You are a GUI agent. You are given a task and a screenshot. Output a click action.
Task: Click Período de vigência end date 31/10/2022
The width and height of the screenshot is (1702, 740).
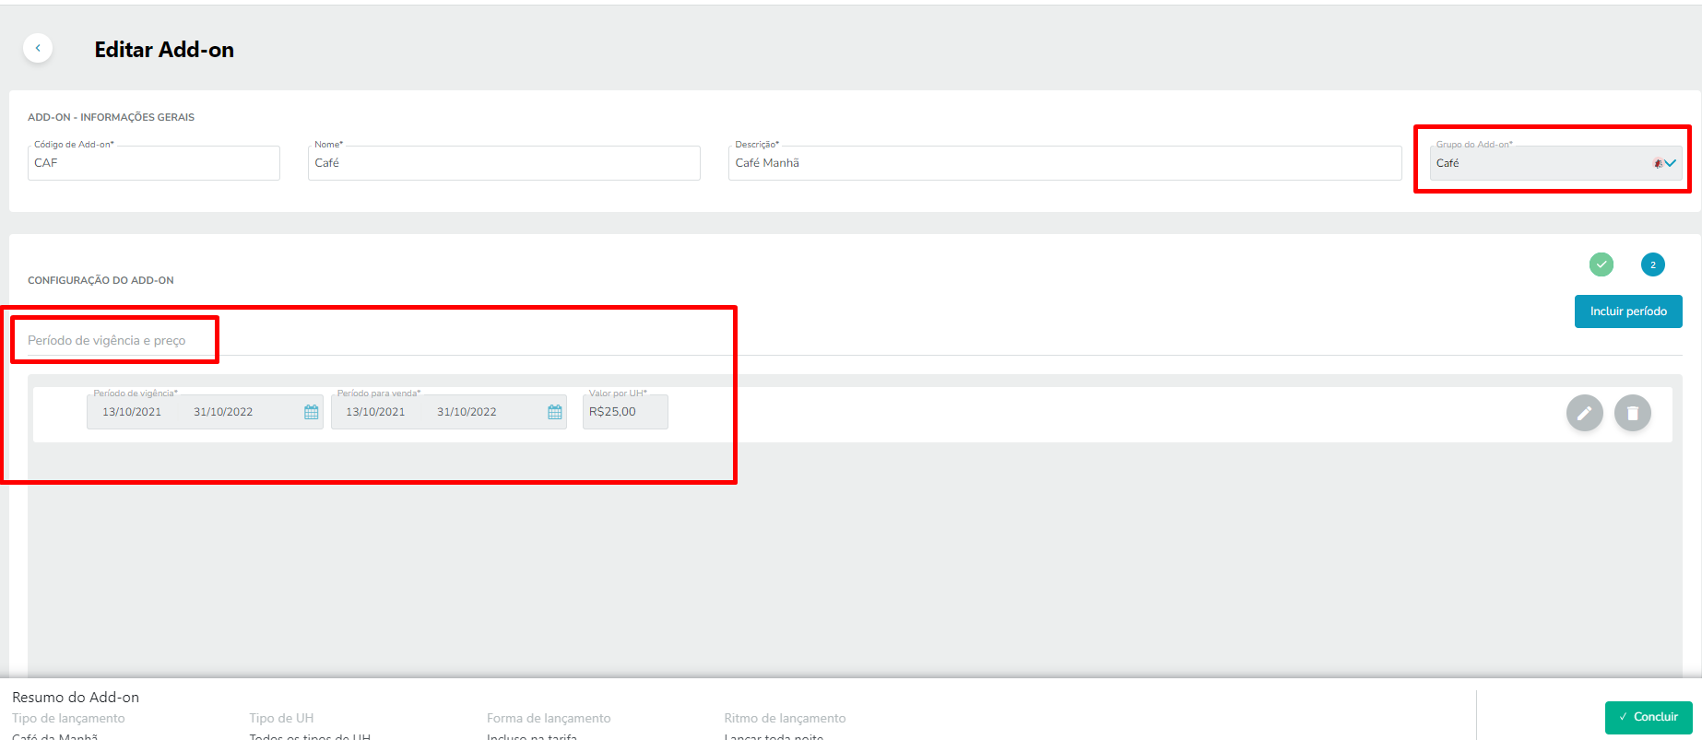pyautogui.click(x=223, y=412)
